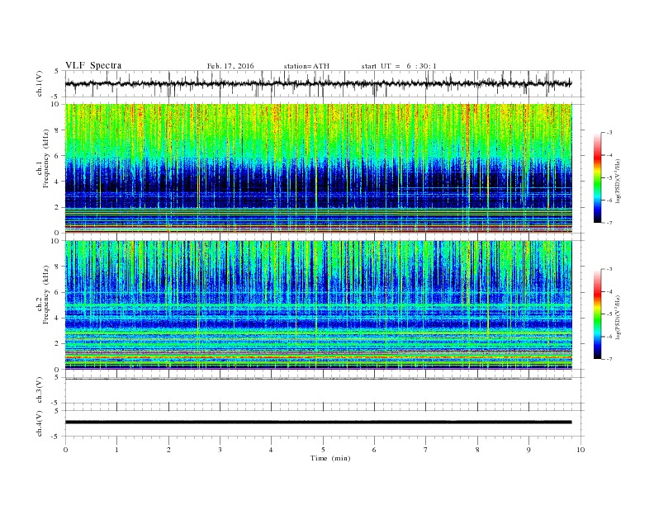Click the 'ch.1(V)' waveform axis label
This screenshot has height=505, width=654.
[x=40, y=83]
